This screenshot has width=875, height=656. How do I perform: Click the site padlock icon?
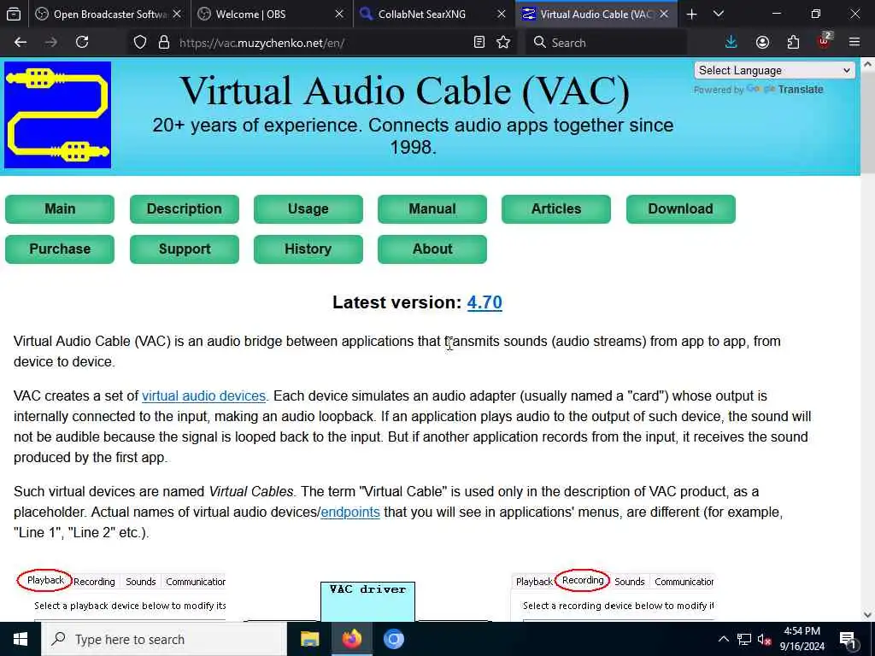pos(163,43)
